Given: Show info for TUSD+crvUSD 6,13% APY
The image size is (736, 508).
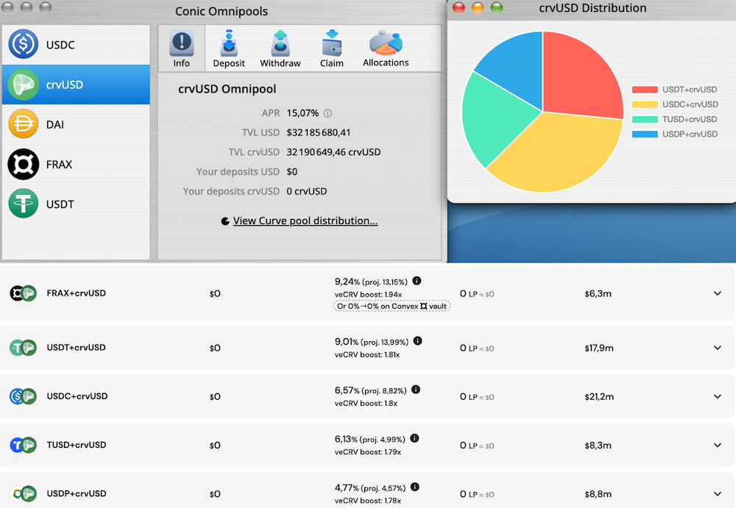Looking at the screenshot, I should pyautogui.click(x=414, y=438).
